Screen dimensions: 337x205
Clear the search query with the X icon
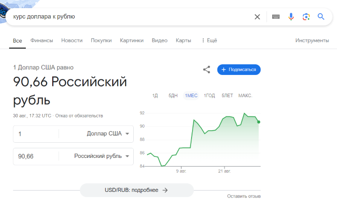click(x=257, y=17)
